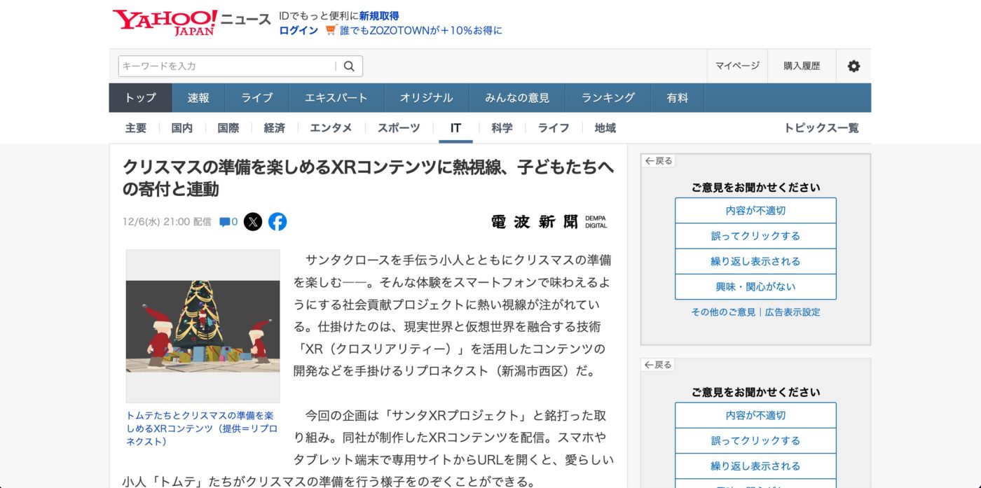Choose 内容が不適切 in second feedback panel
This screenshot has width=981, height=488.
755,415
